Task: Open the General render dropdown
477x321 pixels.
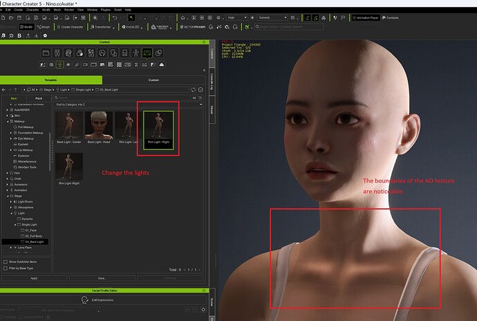Action: point(272,18)
